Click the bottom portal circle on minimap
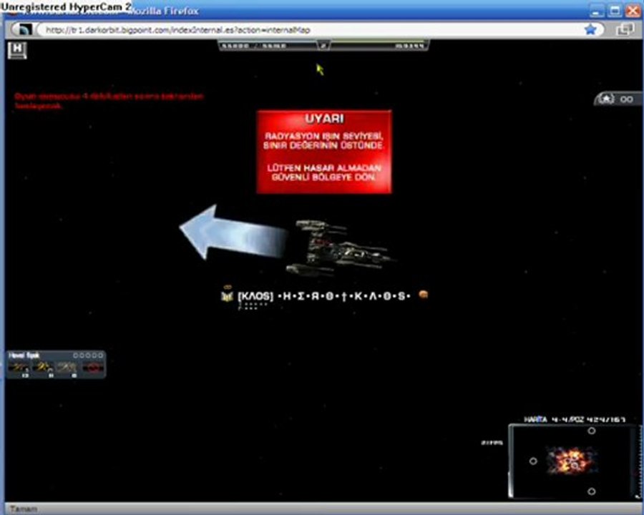This screenshot has height=515, width=644. point(592,491)
